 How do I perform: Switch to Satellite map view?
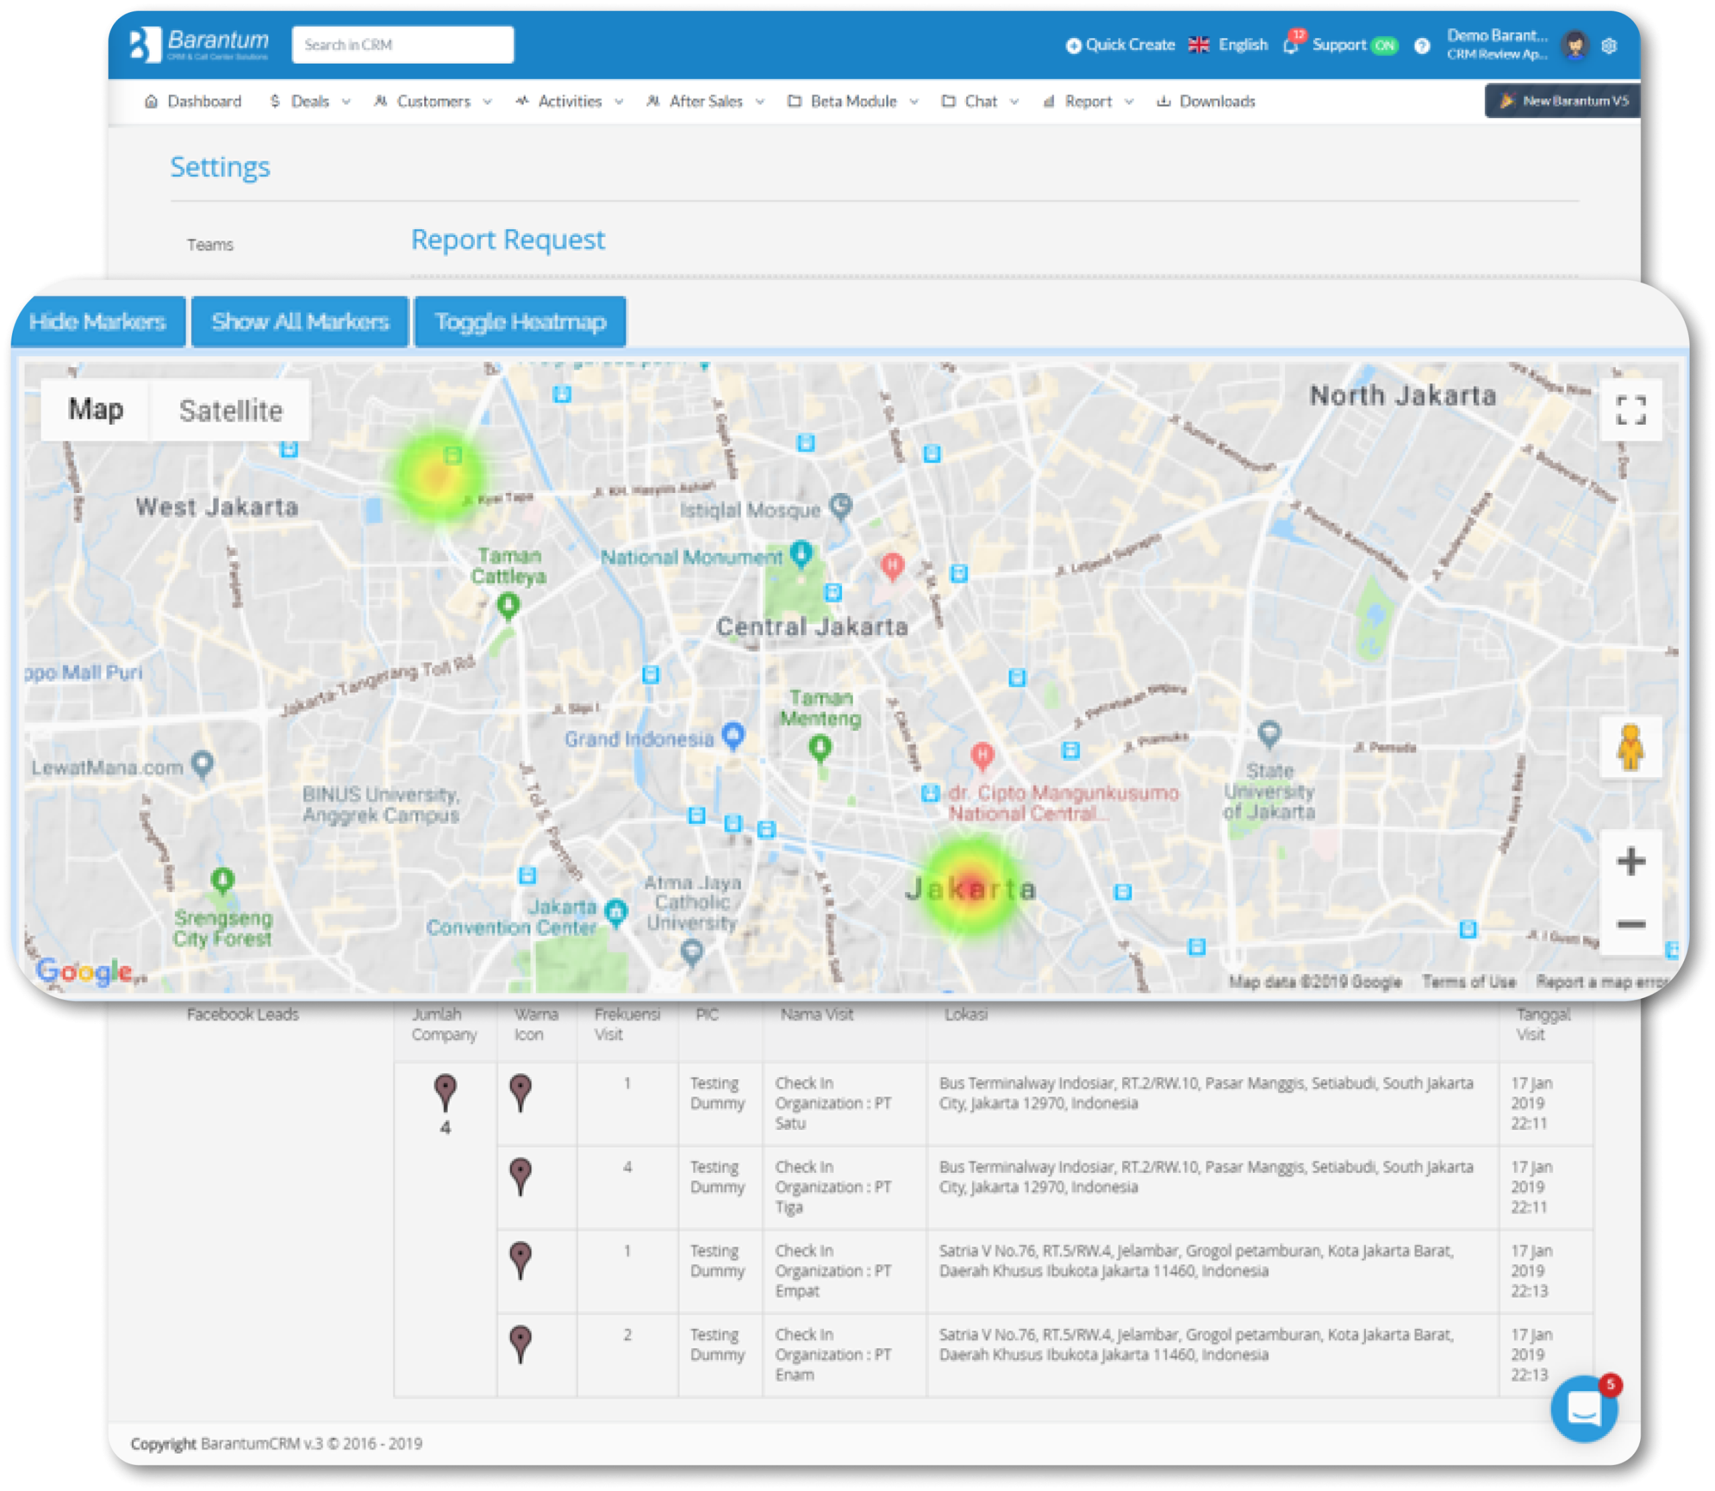(x=226, y=409)
